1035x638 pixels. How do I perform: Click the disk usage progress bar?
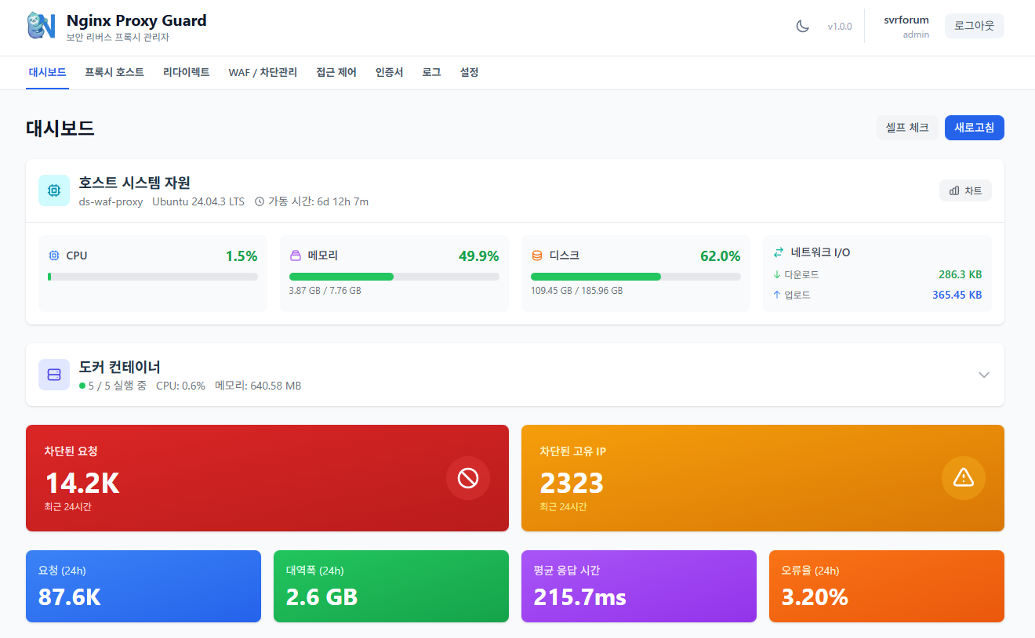pos(635,277)
